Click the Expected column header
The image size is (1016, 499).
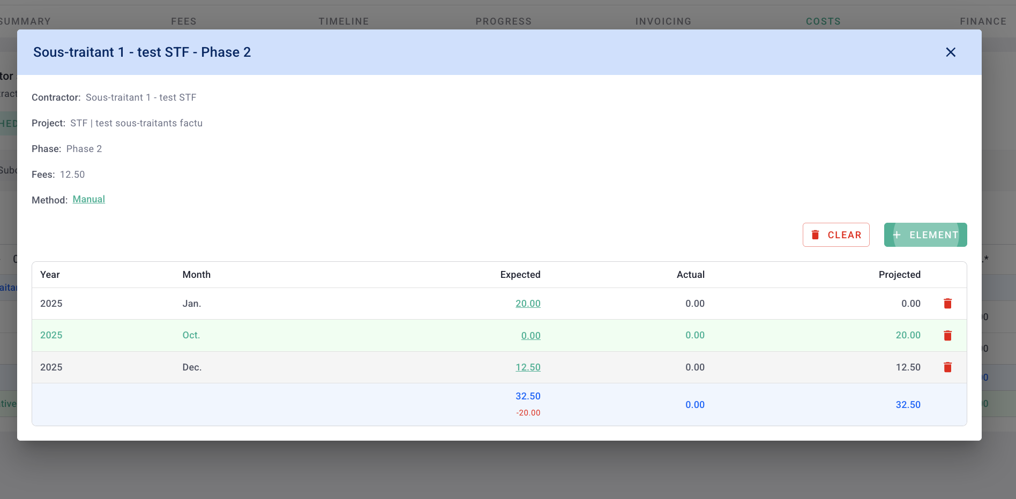[520, 275]
